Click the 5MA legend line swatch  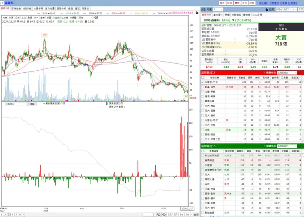(38, 14)
